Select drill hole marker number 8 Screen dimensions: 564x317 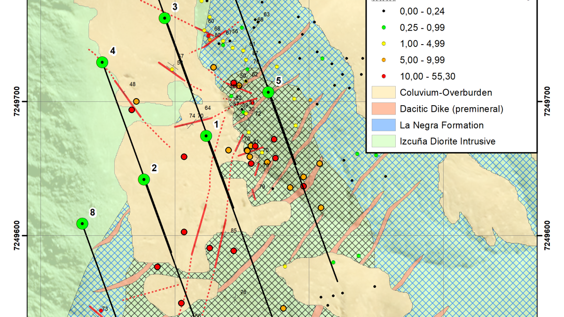click(x=83, y=224)
